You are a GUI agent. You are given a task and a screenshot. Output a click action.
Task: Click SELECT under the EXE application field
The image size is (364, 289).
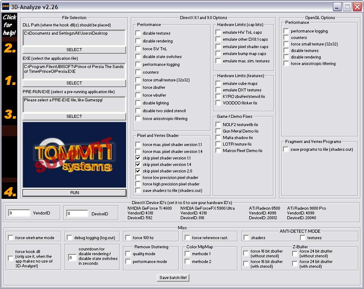[74, 83]
